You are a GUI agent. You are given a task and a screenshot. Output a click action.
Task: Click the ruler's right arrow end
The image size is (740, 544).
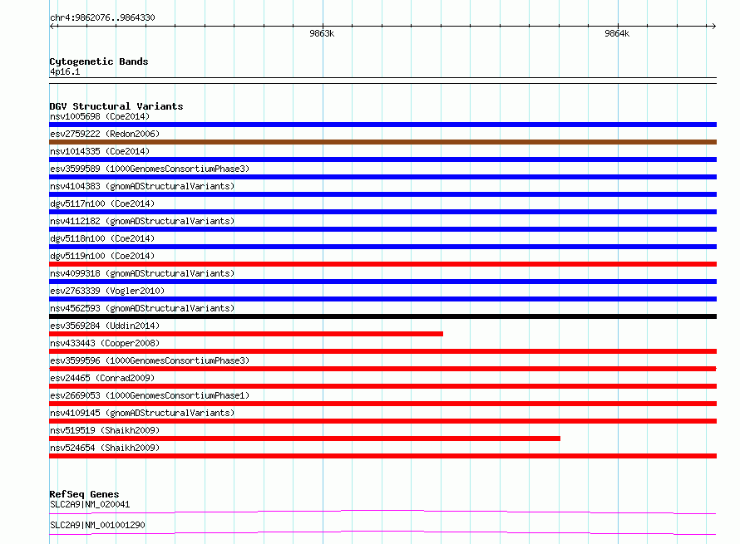[713, 27]
